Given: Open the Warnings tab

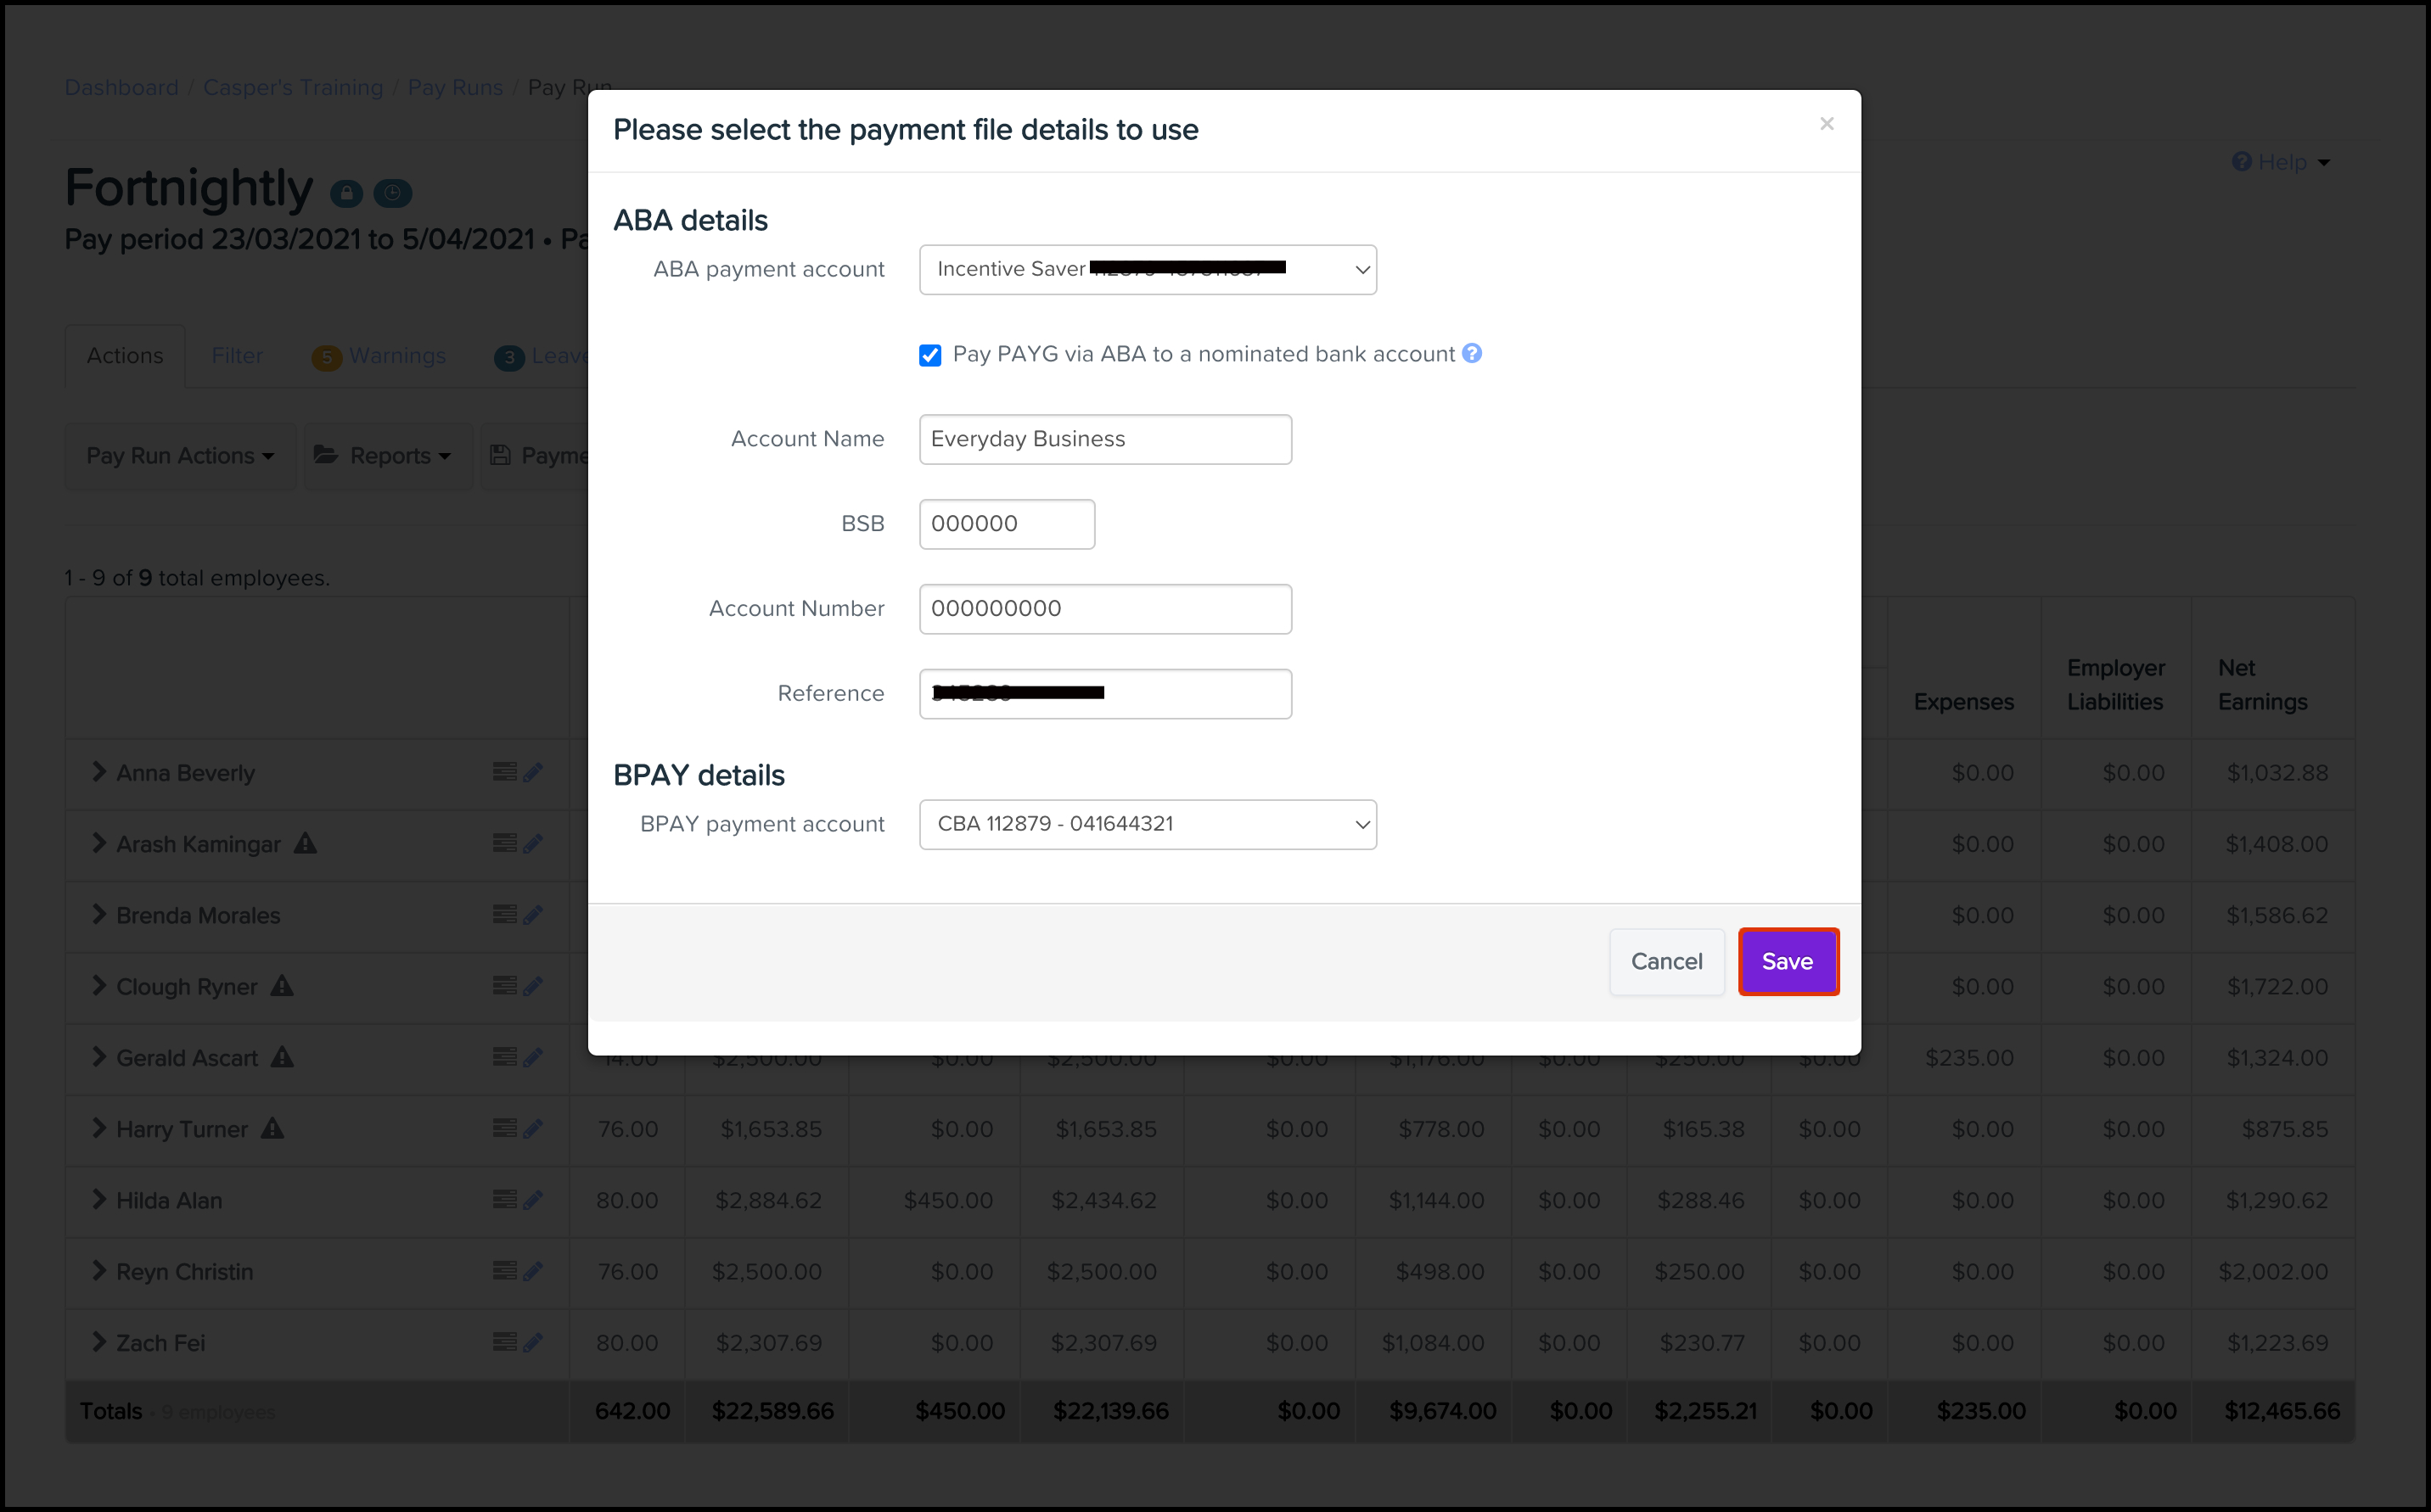Looking at the screenshot, I should click(x=380, y=356).
